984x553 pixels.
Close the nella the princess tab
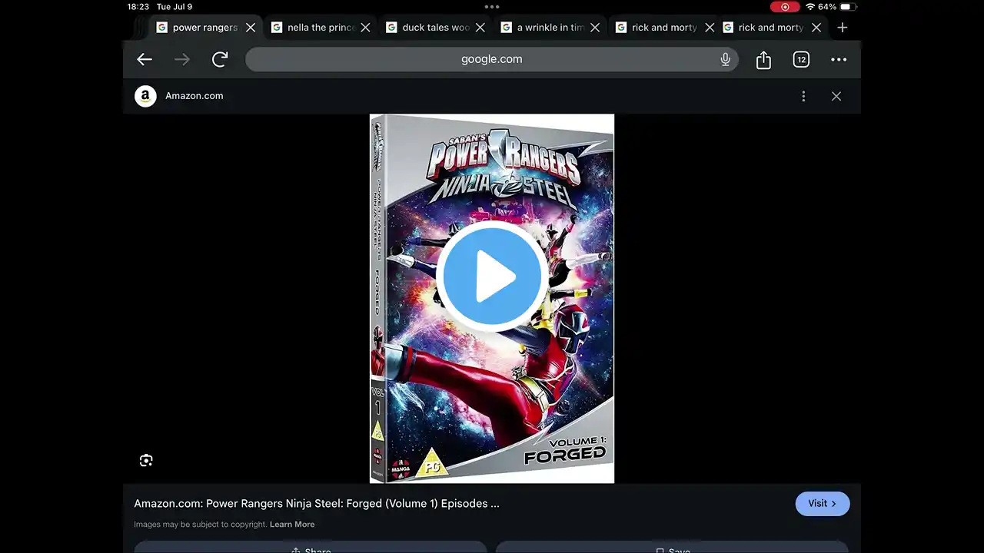point(365,28)
